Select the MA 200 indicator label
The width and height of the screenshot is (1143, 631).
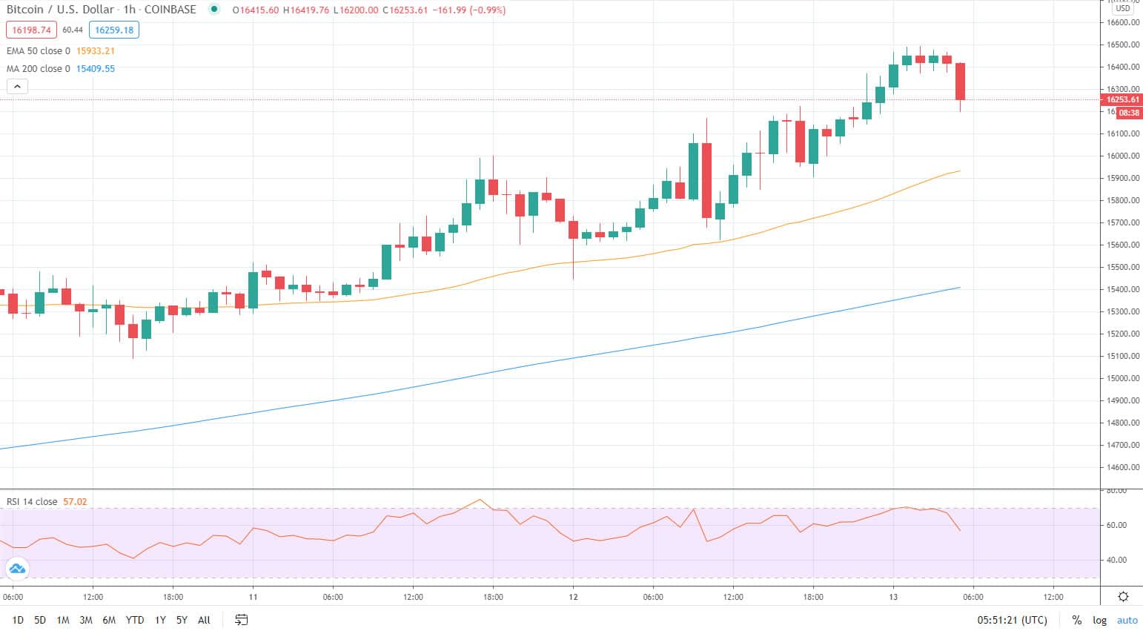tap(37, 68)
